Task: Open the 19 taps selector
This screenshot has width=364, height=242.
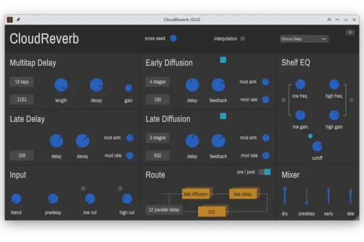Action: pyautogui.click(x=22, y=82)
